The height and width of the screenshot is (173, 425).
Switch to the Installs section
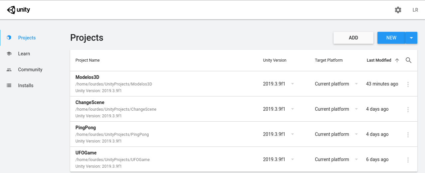(26, 86)
